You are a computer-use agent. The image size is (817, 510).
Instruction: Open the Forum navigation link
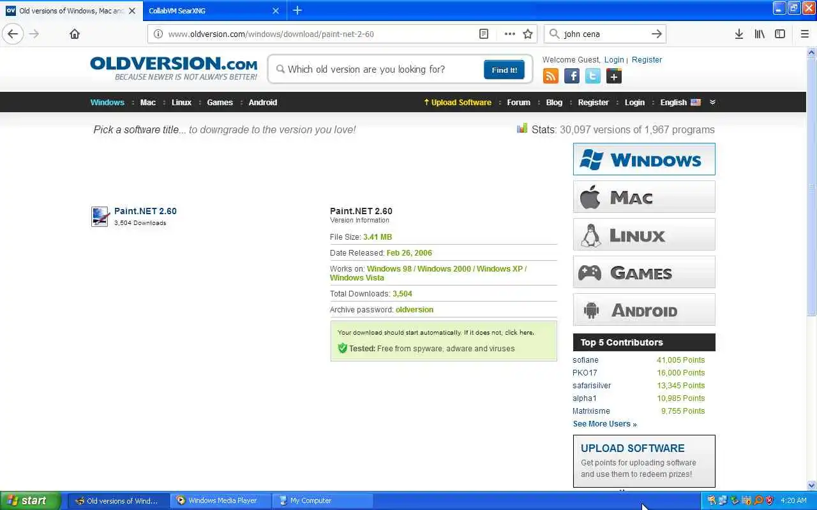518,103
